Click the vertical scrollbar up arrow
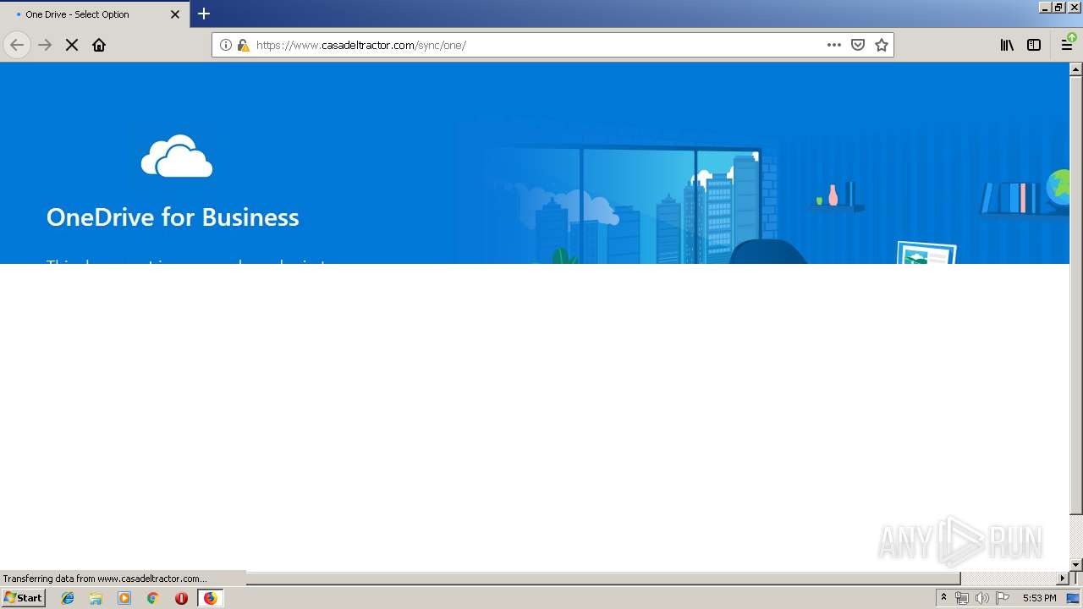The image size is (1083, 609). point(1076,69)
